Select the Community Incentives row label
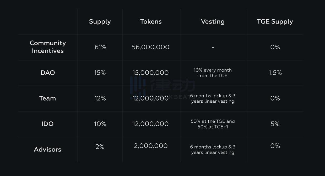325x176 pixels. tap(48, 47)
